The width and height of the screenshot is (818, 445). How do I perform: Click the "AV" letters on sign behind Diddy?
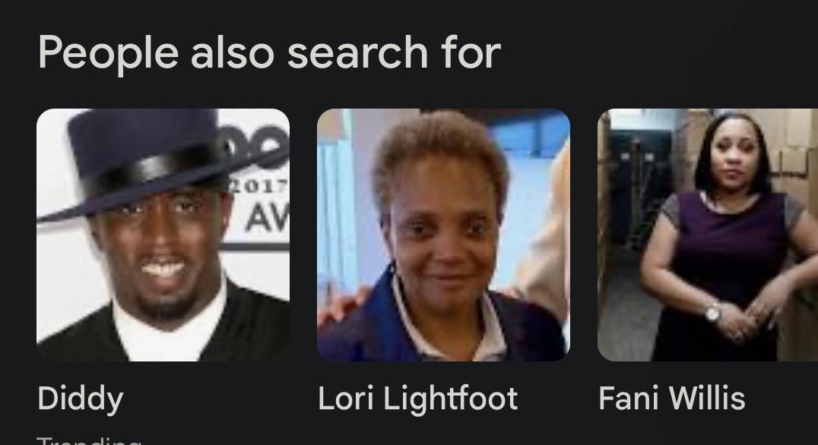pos(267,218)
